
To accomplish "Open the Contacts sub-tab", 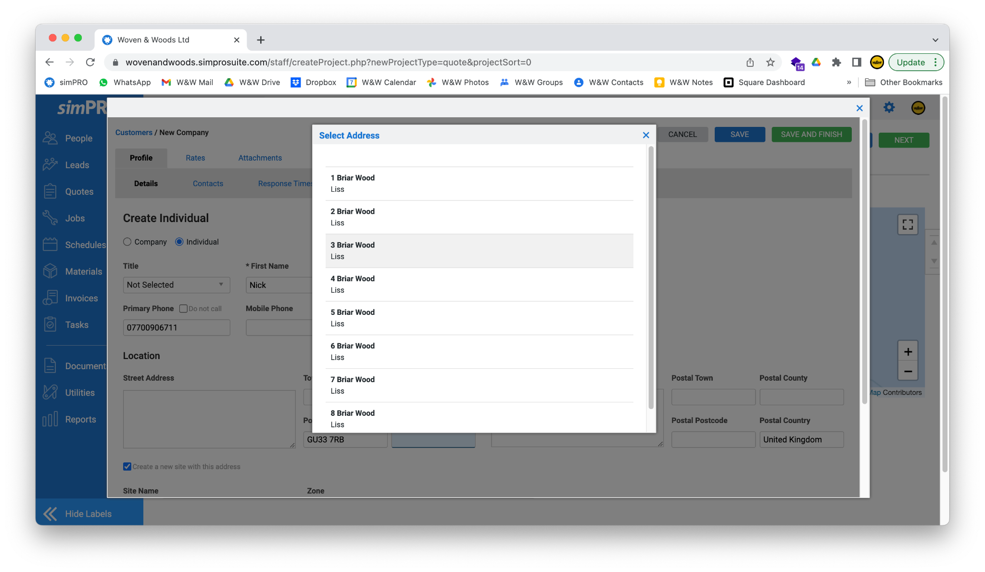I will [208, 184].
